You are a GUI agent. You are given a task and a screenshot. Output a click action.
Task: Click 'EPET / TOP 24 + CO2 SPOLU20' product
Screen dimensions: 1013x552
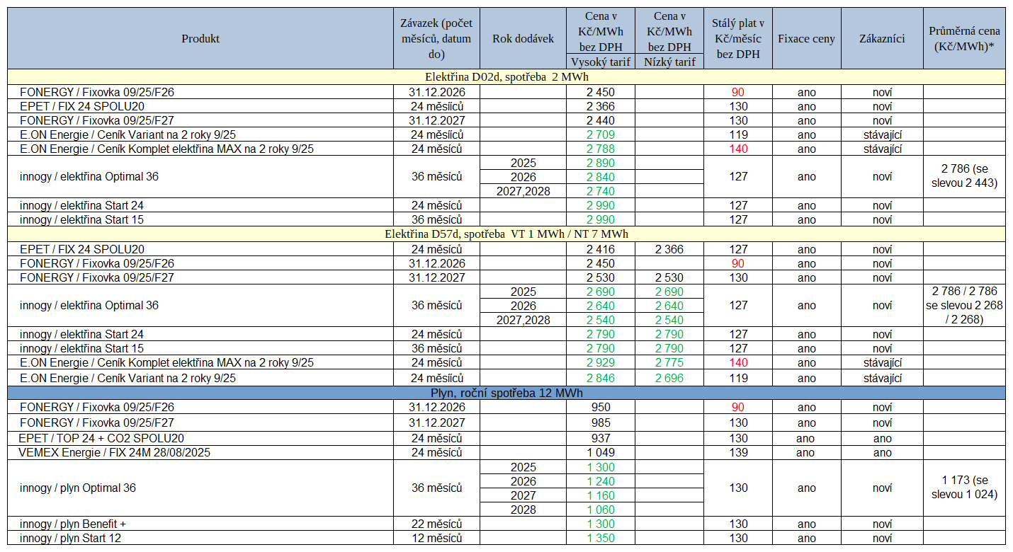(101, 438)
